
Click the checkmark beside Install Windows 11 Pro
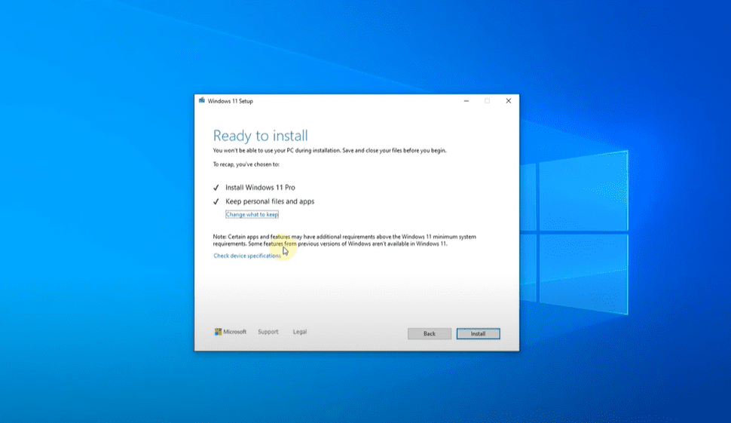[x=216, y=188]
